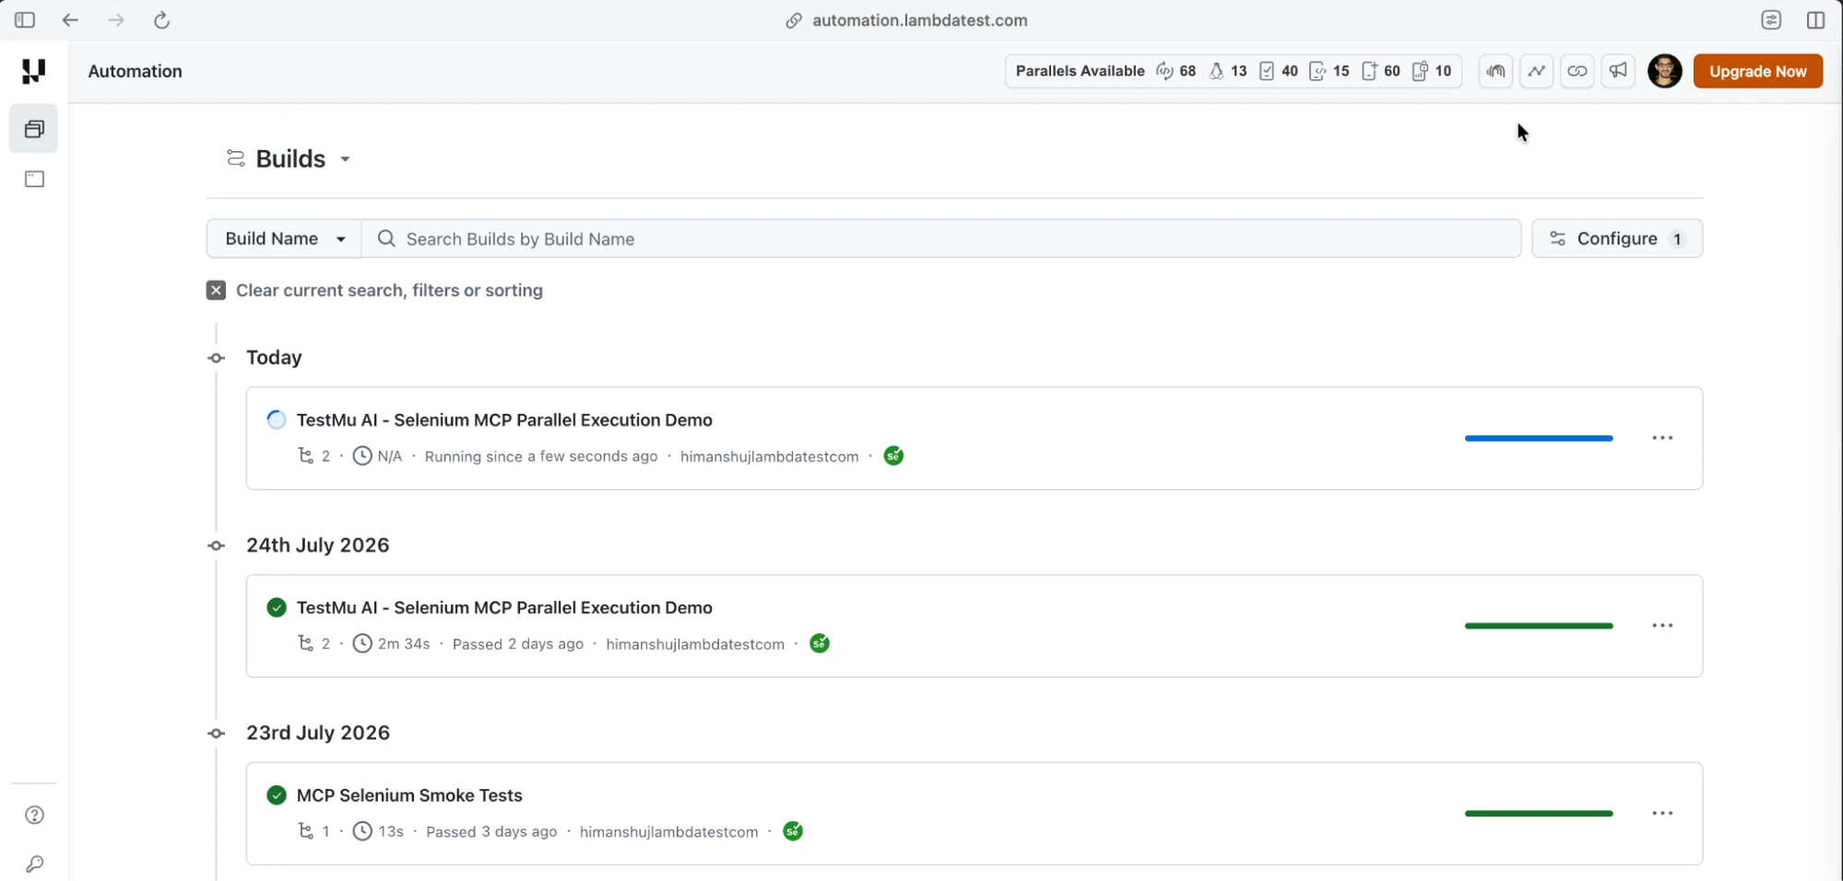
Task: Click the passed checkmark on 24th July build
Action: click(x=276, y=607)
